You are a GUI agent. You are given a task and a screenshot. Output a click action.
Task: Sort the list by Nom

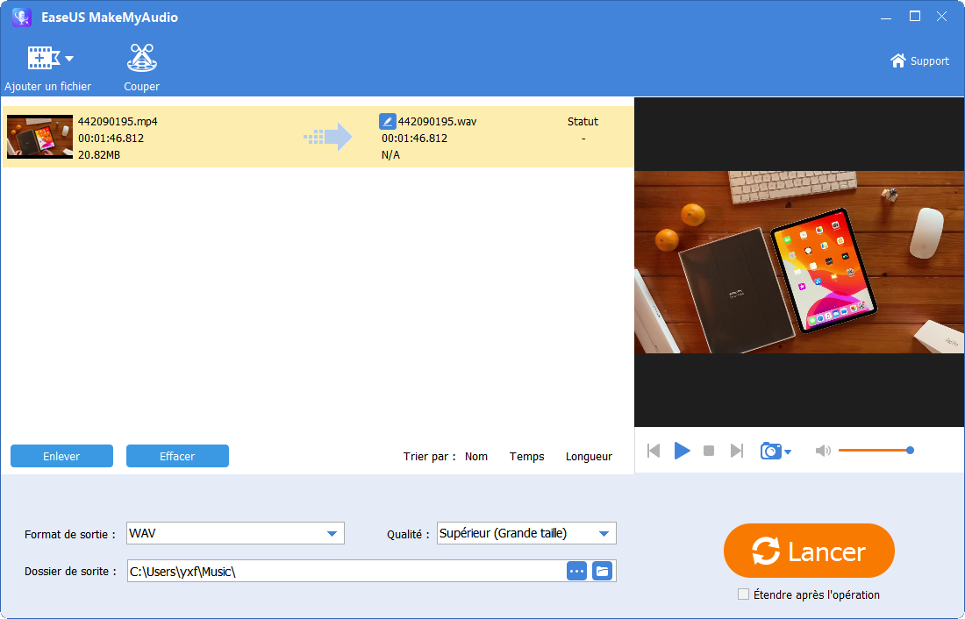coord(476,457)
